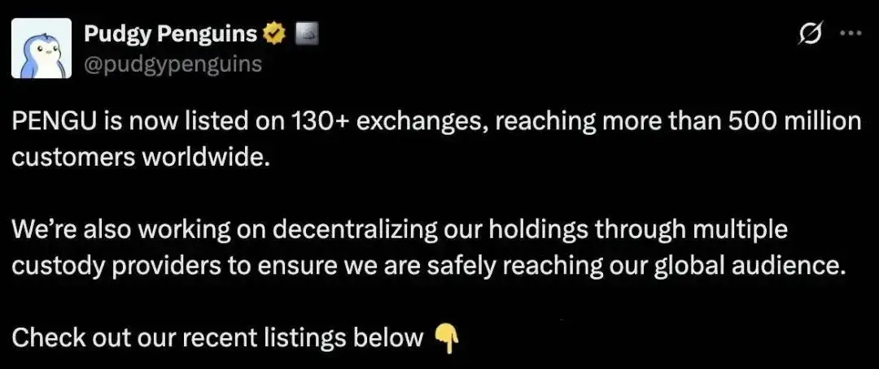This screenshot has width=879, height=369.
Task: Click the pointing-down hand emoji
Action: coord(447,339)
